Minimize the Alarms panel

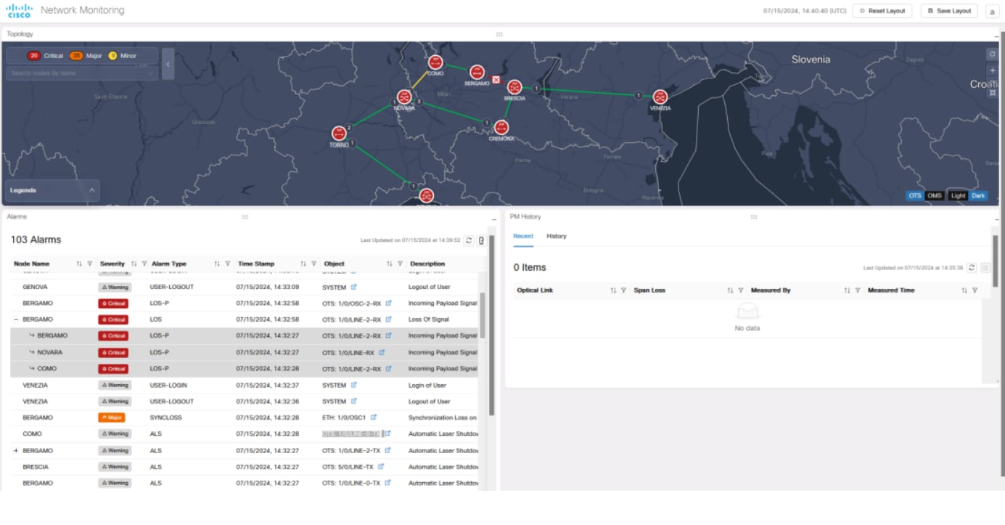[x=493, y=219]
